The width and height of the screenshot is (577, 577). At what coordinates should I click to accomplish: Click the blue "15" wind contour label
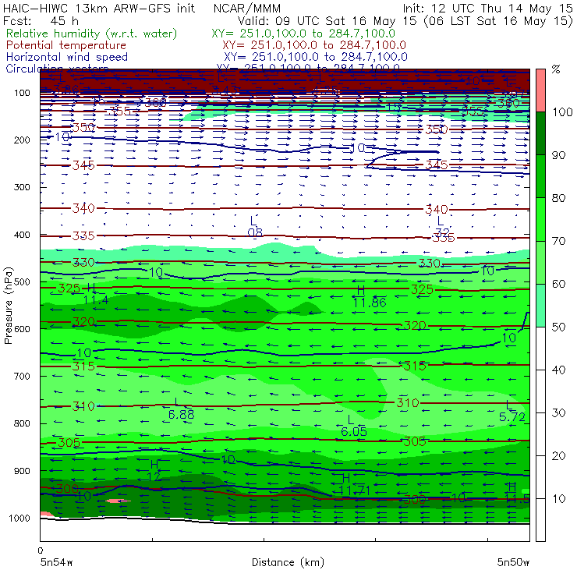(x=394, y=108)
